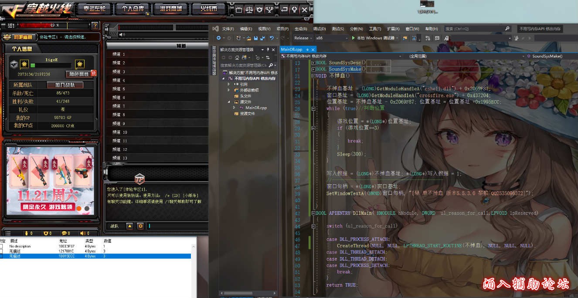The image size is (578, 298).
Task: Expand the 外部依赖项 tree node
Action: [x=229, y=90]
